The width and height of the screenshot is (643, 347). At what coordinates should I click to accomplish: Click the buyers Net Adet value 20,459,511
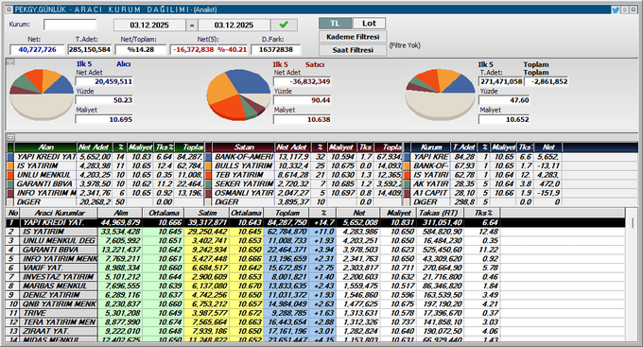click(x=104, y=81)
